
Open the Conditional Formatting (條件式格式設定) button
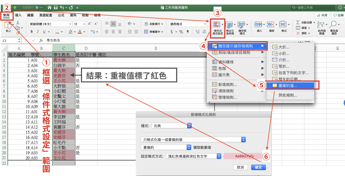(x=217, y=28)
